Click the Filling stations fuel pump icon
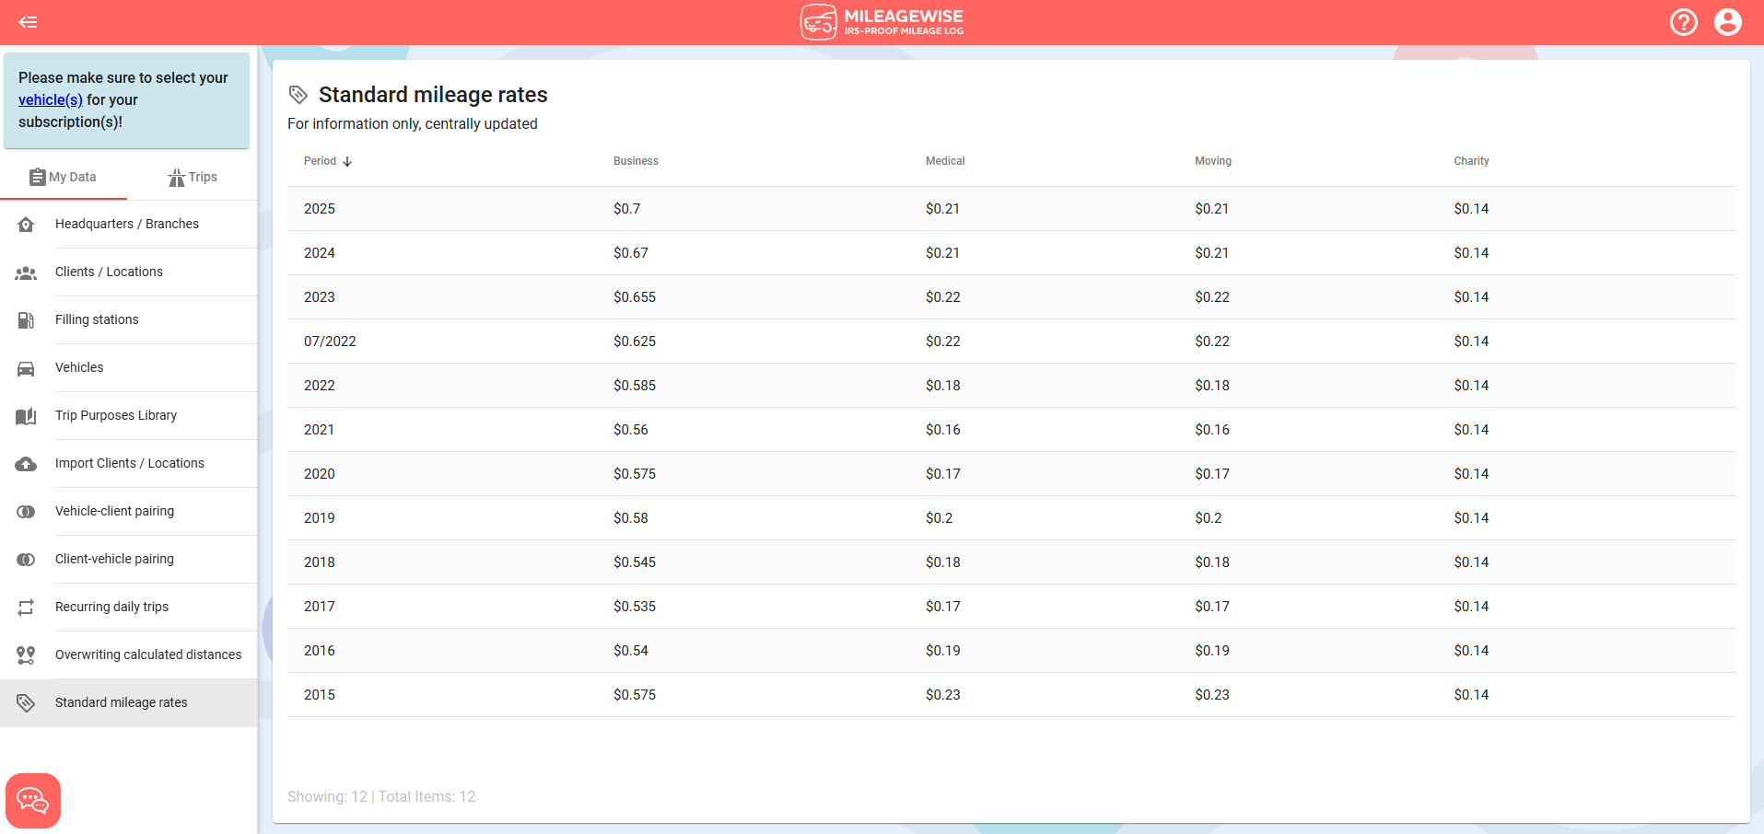 pyautogui.click(x=26, y=320)
